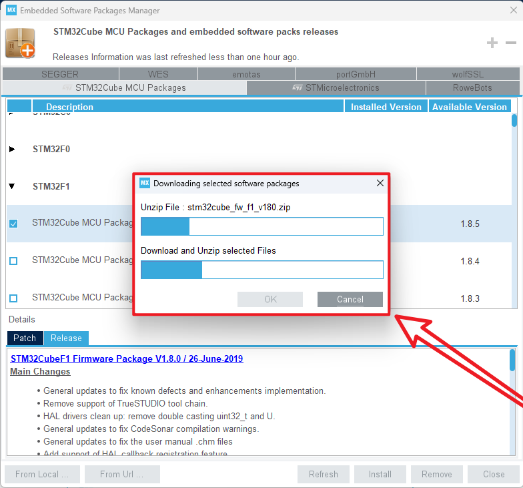
Task: Open STM32CubeF1 Firmware Package V1.8.0 link
Action: click(x=127, y=358)
